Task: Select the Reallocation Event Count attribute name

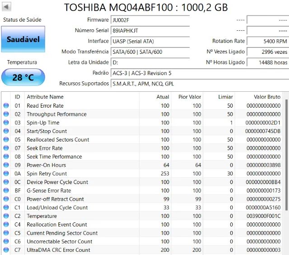Action: [57, 224]
